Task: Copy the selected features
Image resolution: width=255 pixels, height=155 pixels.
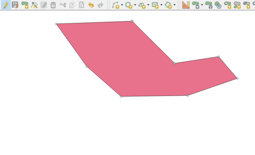Action: tap(72, 5)
